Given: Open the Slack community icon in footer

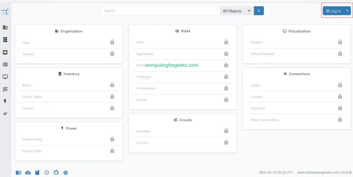Looking at the screenshot, I should click(x=65, y=173).
